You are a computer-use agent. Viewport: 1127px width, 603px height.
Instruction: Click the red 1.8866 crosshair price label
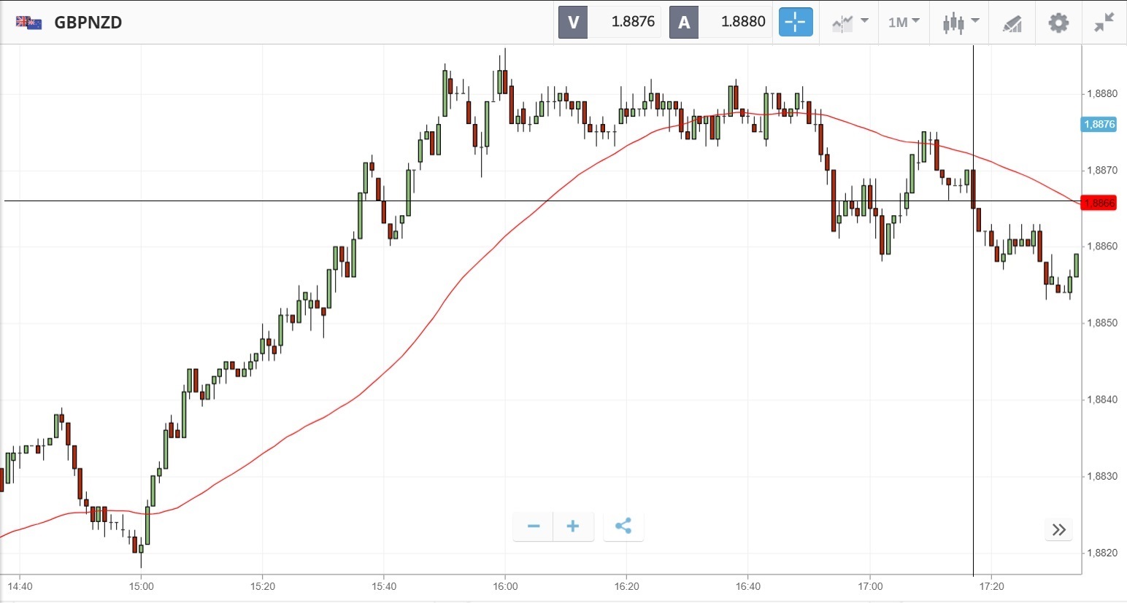pos(1099,203)
